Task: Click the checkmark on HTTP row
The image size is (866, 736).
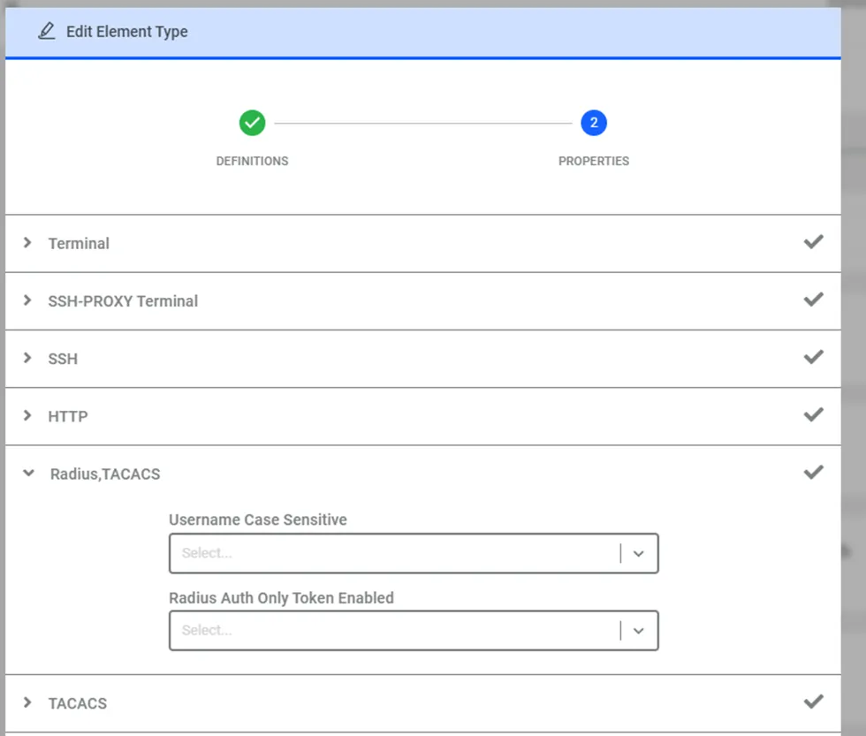Action: click(x=813, y=414)
